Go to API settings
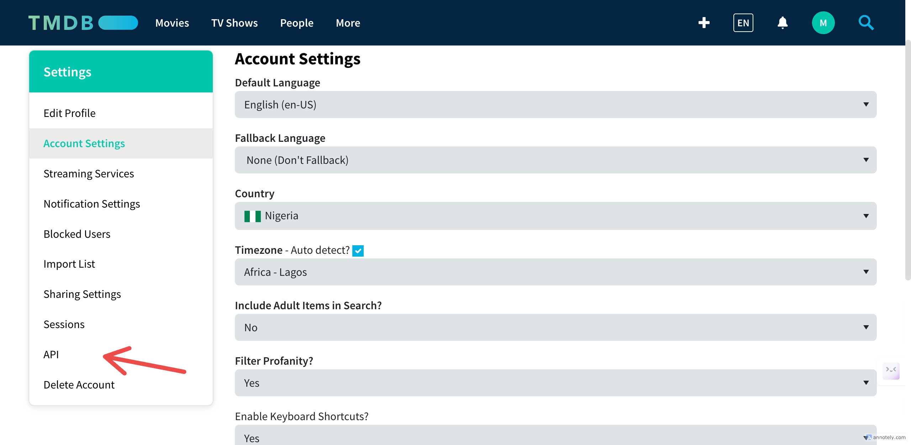The image size is (911, 445). tap(51, 354)
